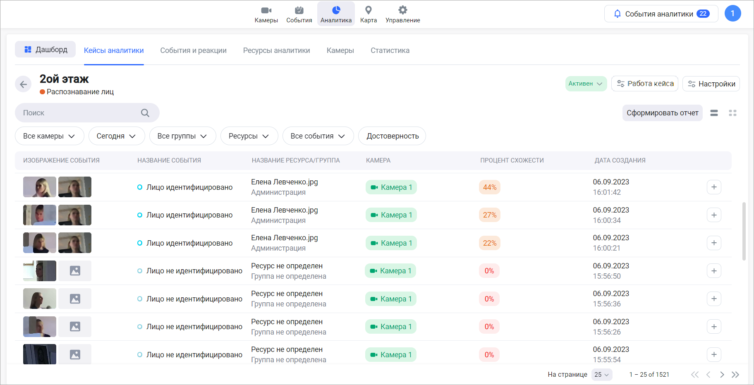Jump to last page of results
The height and width of the screenshot is (385, 754).
tap(735, 375)
